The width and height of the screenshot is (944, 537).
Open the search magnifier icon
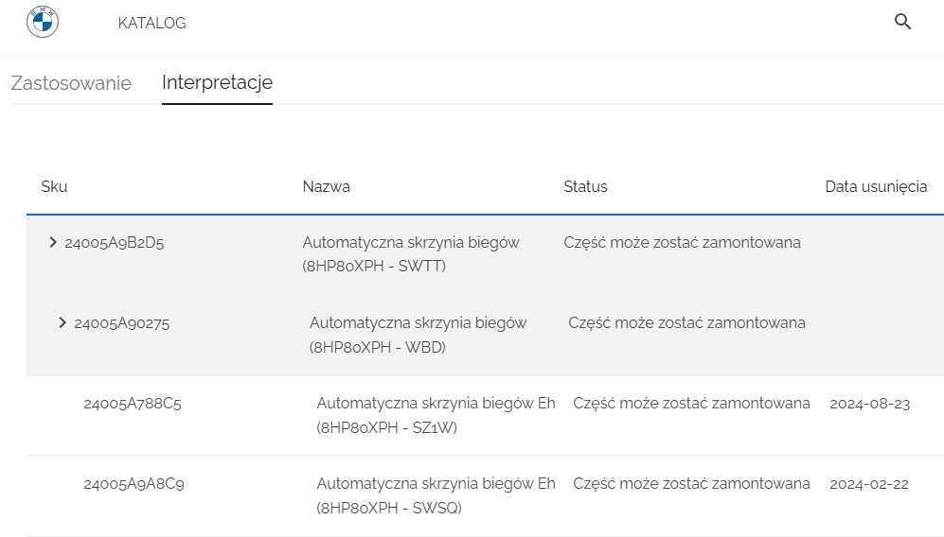[x=902, y=22]
